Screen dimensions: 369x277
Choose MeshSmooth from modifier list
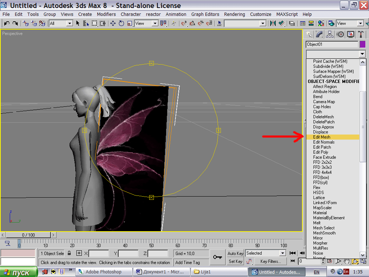tap(333, 233)
